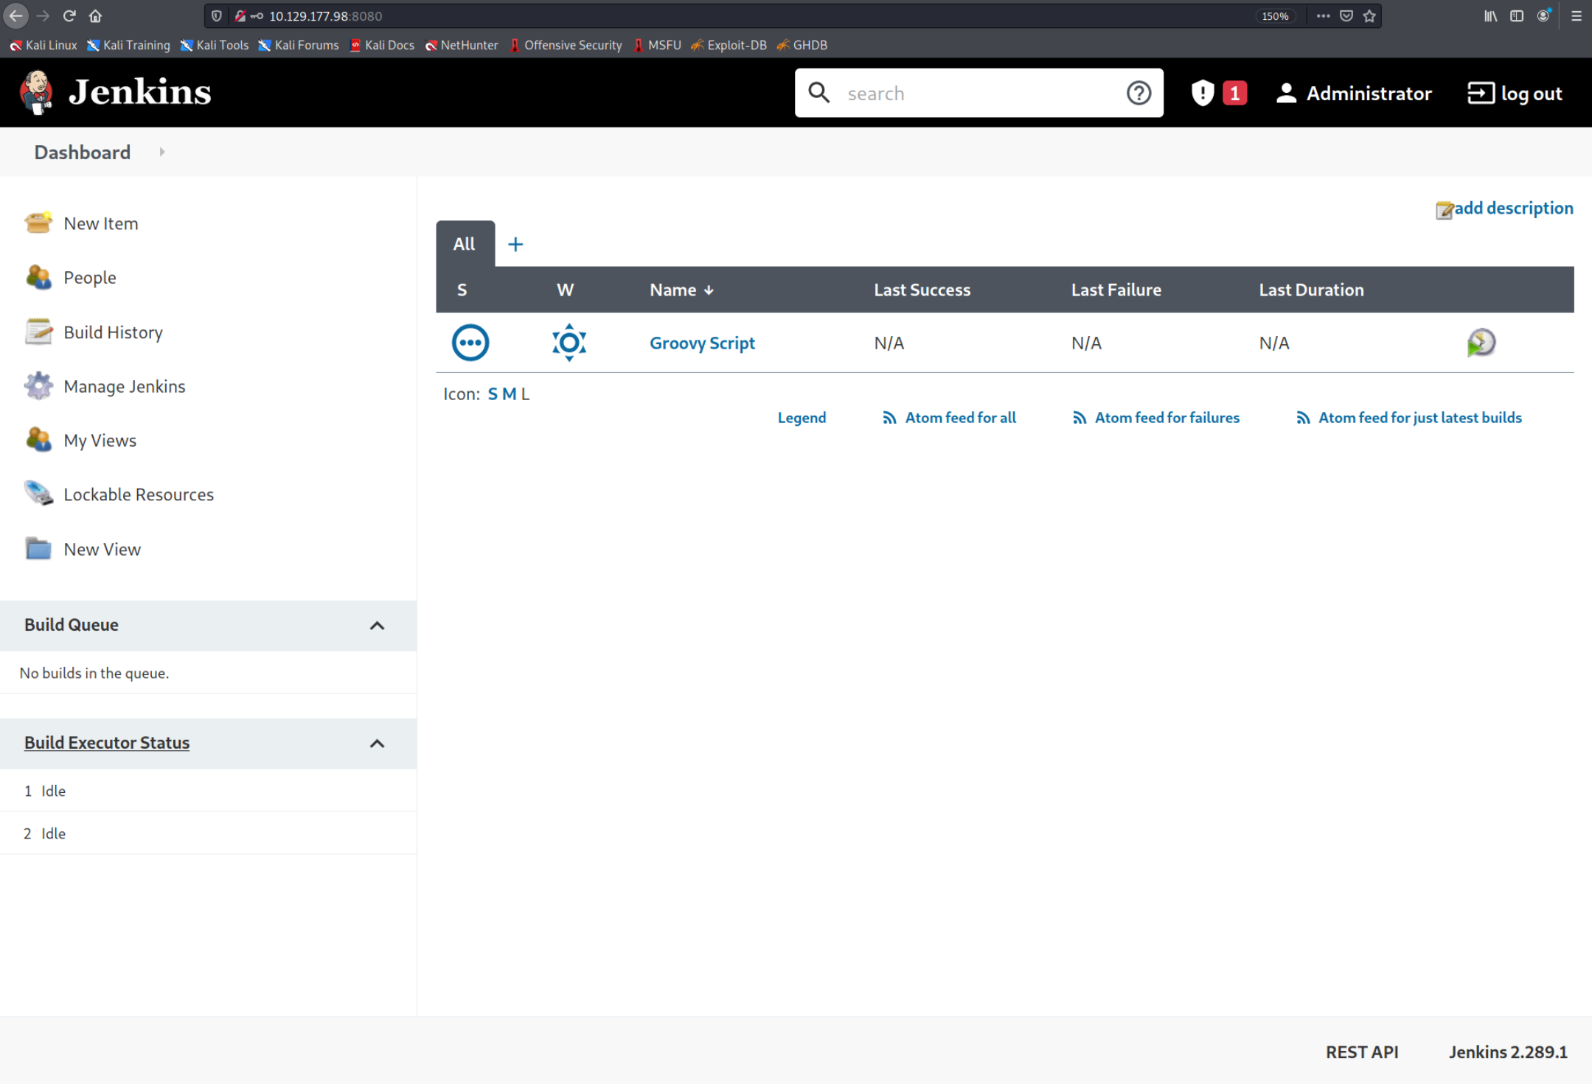This screenshot has height=1084, width=1592.
Task: Click the People sidebar icon
Action: tap(38, 277)
